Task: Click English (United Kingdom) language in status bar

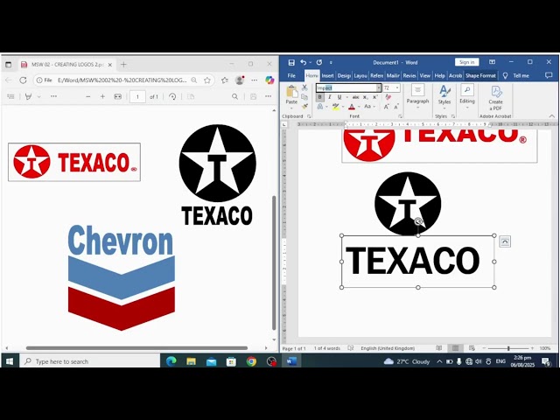Action: (388, 348)
